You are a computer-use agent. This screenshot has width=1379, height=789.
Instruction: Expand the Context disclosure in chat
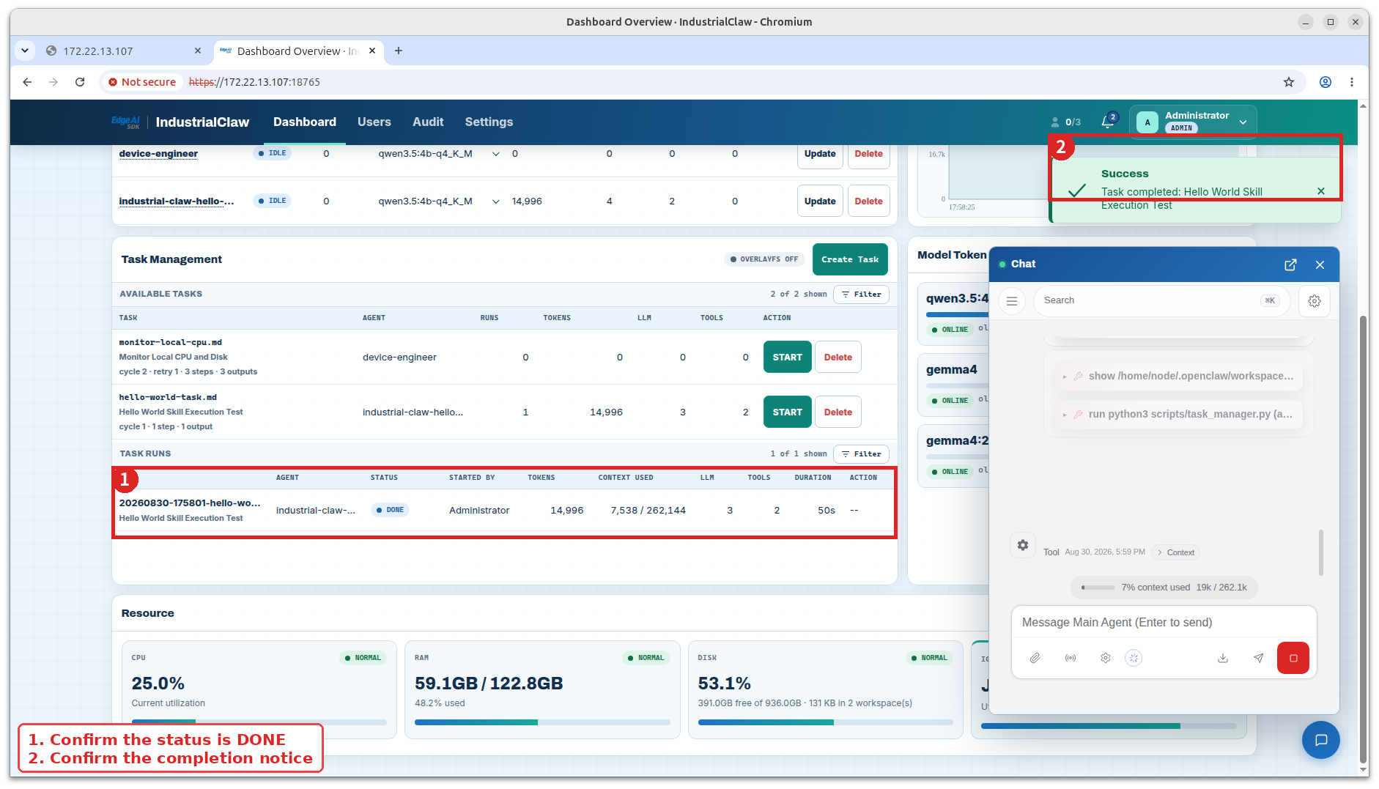tap(1175, 552)
